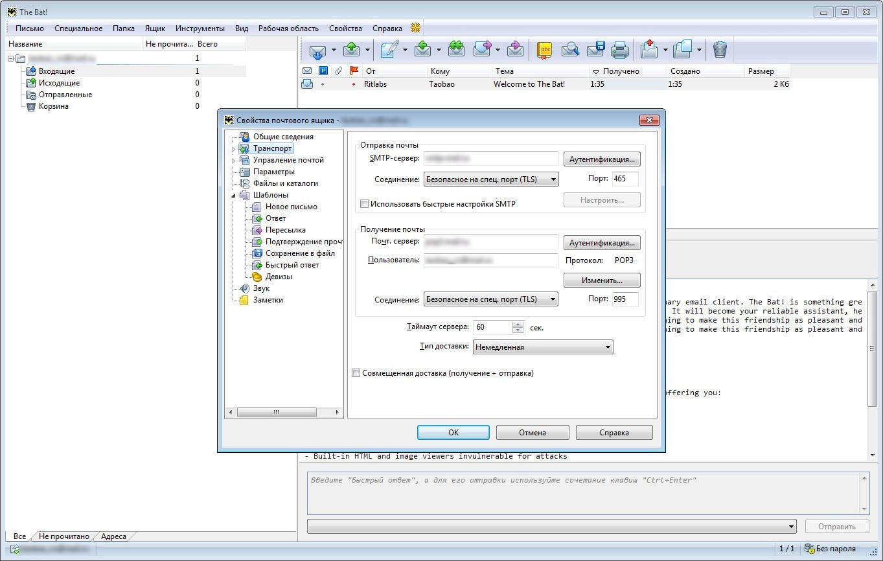Click the Reply toolbar icon
This screenshot has height=561, width=883.
[423, 49]
